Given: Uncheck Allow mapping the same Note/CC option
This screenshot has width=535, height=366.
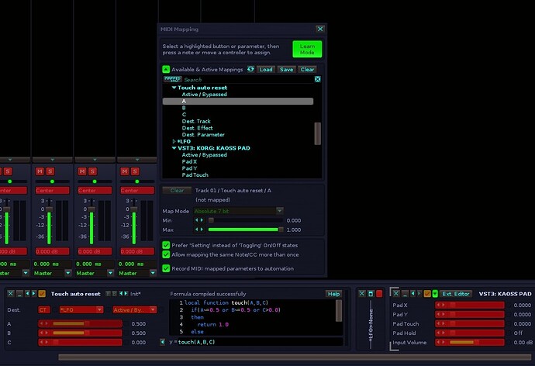Looking at the screenshot, I should click(166, 254).
